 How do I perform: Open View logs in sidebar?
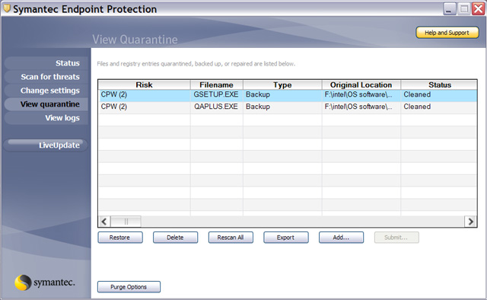[x=46, y=118]
